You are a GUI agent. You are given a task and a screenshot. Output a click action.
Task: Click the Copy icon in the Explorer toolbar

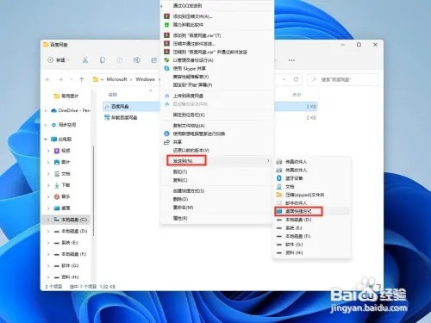point(103,60)
